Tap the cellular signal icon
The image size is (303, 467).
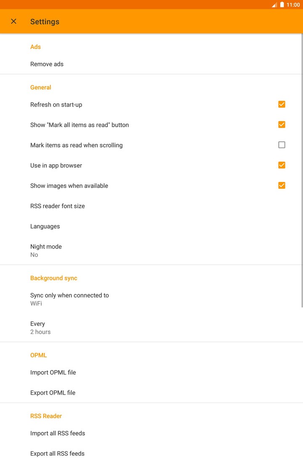tap(274, 5)
